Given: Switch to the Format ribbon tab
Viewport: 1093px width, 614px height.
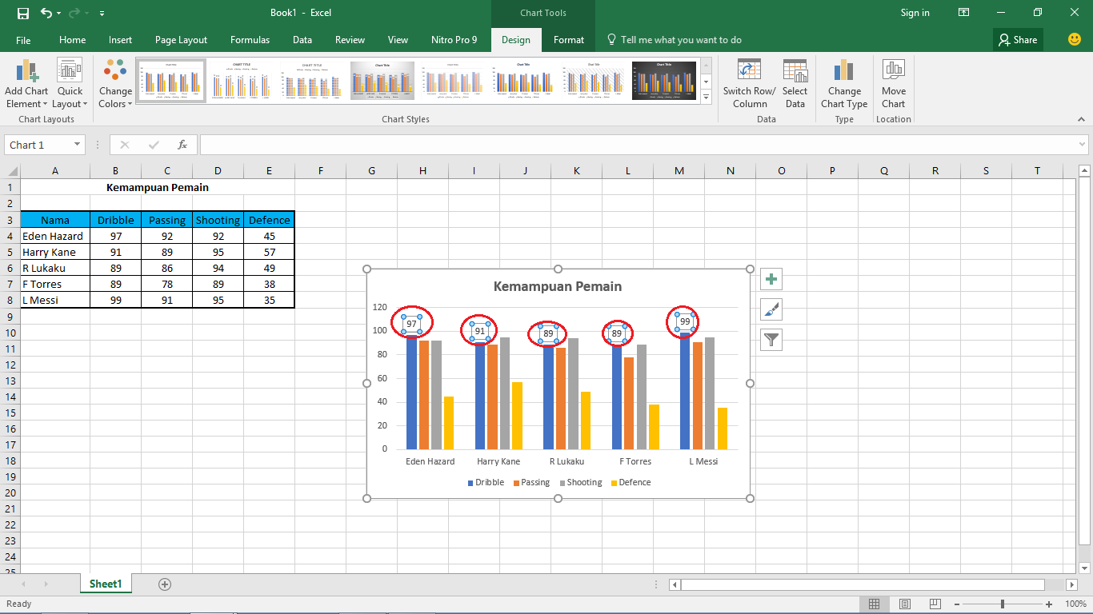Looking at the screenshot, I should [x=568, y=39].
